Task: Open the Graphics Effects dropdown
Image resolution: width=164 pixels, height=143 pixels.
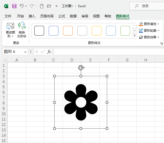Action: 149,37
